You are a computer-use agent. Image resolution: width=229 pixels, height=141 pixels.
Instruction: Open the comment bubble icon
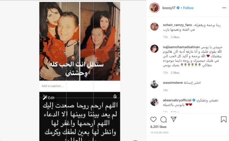coord(164,119)
